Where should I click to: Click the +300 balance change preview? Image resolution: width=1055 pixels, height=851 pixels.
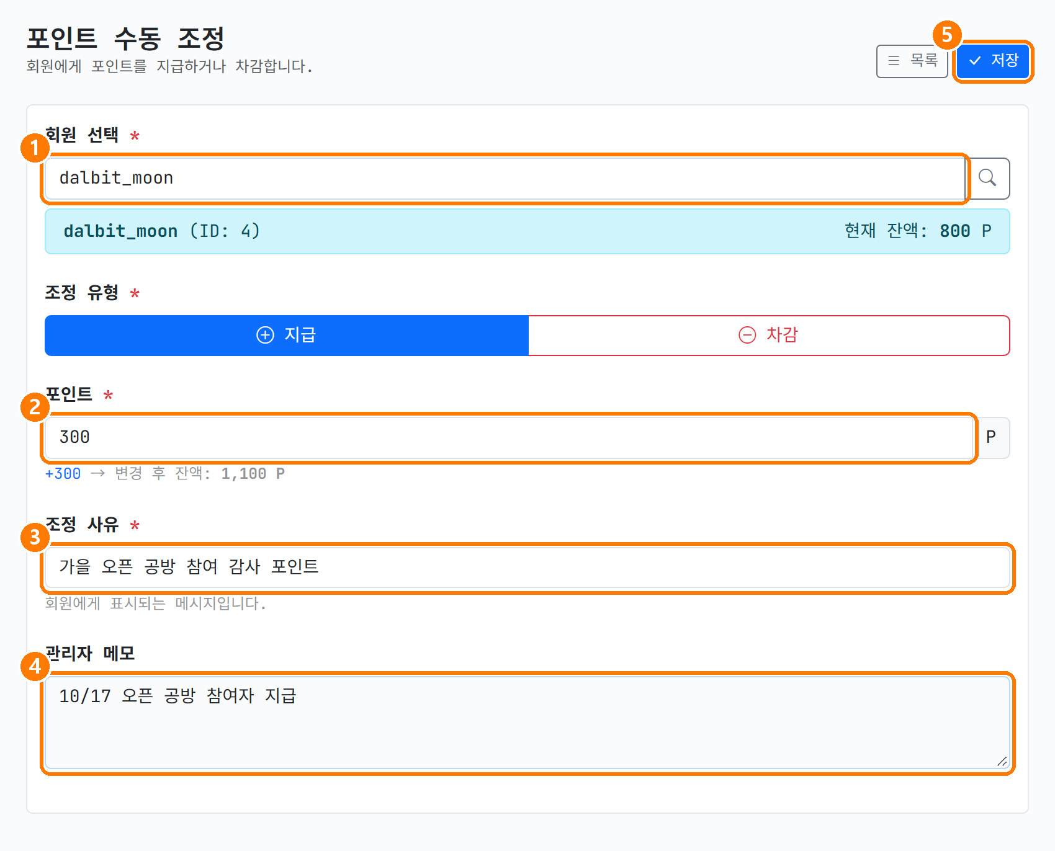[x=63, y=474]
